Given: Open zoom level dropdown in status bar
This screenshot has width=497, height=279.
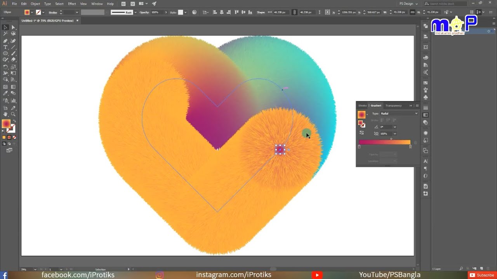Looking at the screenshot, I should tap(35, 269).
